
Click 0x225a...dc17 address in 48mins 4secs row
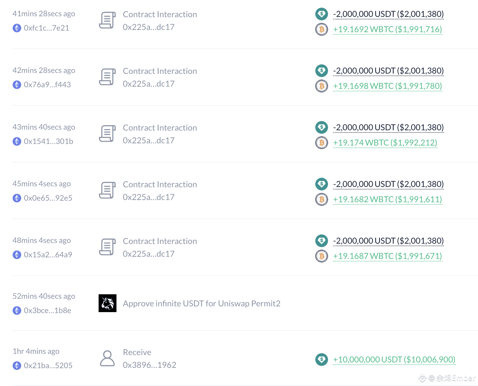pyautogui.click(x=149, y=254)
